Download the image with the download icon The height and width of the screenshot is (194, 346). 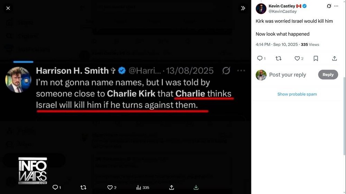[196, 187]
